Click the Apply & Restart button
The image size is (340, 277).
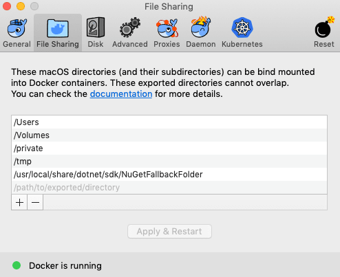[x=169, y=232]
